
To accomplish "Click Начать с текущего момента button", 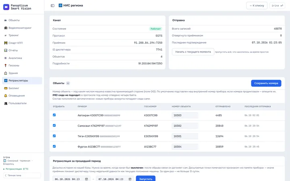I will click(x=193, y=52).
